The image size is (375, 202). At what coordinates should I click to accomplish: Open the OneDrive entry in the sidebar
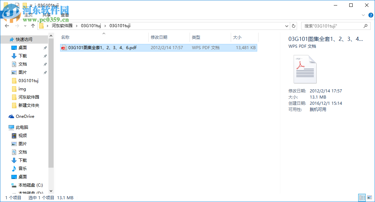click(x=24, y=116)
